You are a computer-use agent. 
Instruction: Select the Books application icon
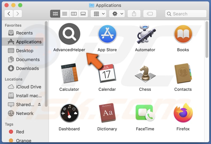pos(183,34)
